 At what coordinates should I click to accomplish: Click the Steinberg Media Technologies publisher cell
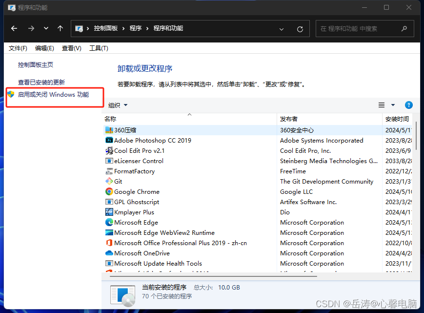coord(329,161)
